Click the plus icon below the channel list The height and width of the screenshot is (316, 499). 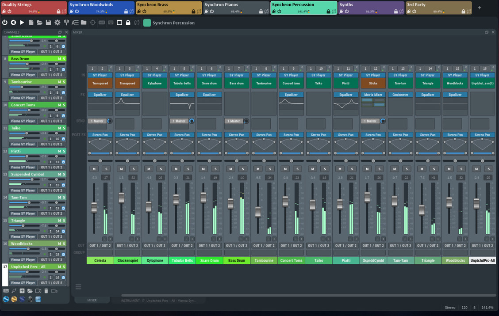tap(22, 291)
